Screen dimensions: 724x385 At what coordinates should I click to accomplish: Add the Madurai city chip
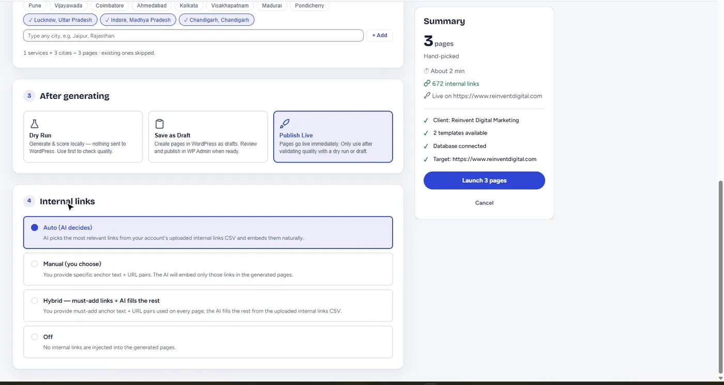coord(272,6)
